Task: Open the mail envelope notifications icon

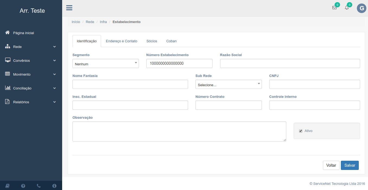Action: [334, 8]
